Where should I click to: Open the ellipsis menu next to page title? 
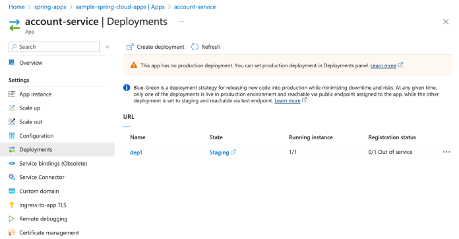click(181, 21)
